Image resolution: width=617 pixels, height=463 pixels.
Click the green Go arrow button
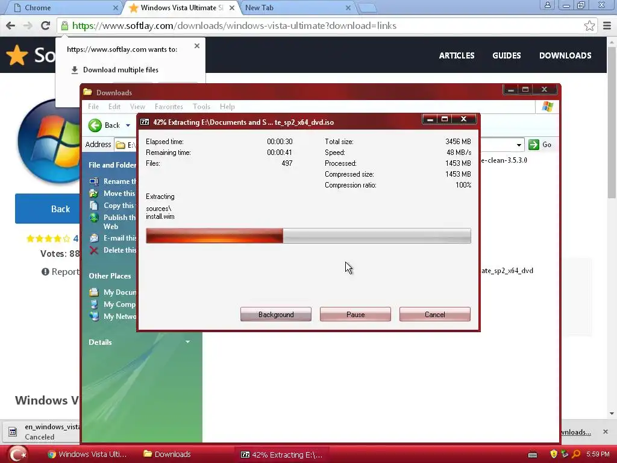point(534,145)
